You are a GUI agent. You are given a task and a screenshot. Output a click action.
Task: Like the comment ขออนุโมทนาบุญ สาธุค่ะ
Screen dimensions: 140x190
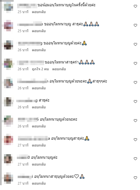coord(135,25)
